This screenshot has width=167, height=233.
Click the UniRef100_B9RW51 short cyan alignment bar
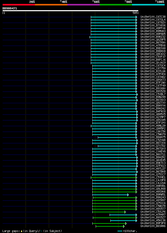pos(111,195)
